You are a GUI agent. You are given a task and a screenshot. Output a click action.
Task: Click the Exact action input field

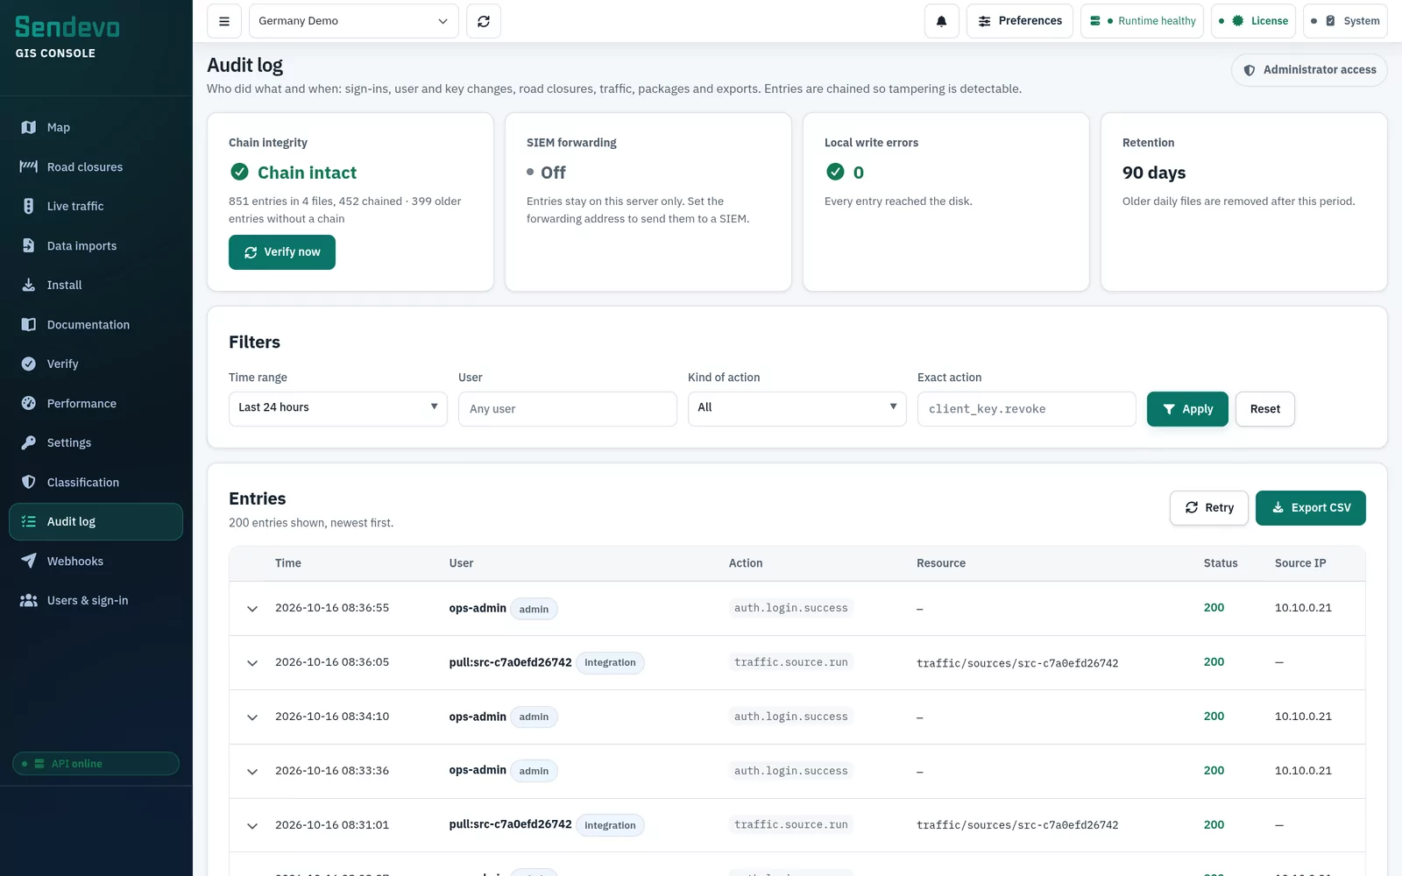[x=1027, y=409]
